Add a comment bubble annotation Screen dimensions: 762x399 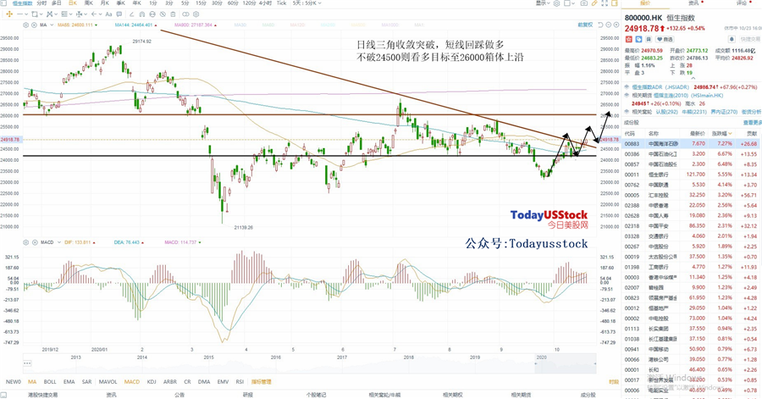click(119, 14)
